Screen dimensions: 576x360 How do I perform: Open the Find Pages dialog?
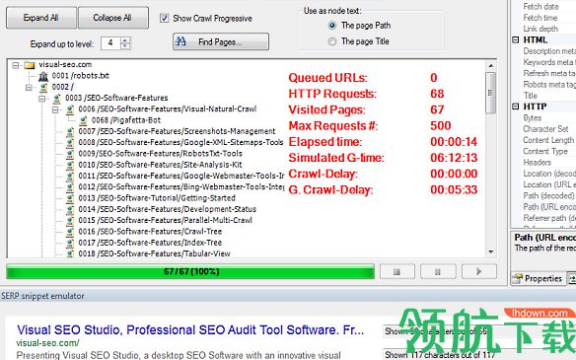(x=221, y=41)
